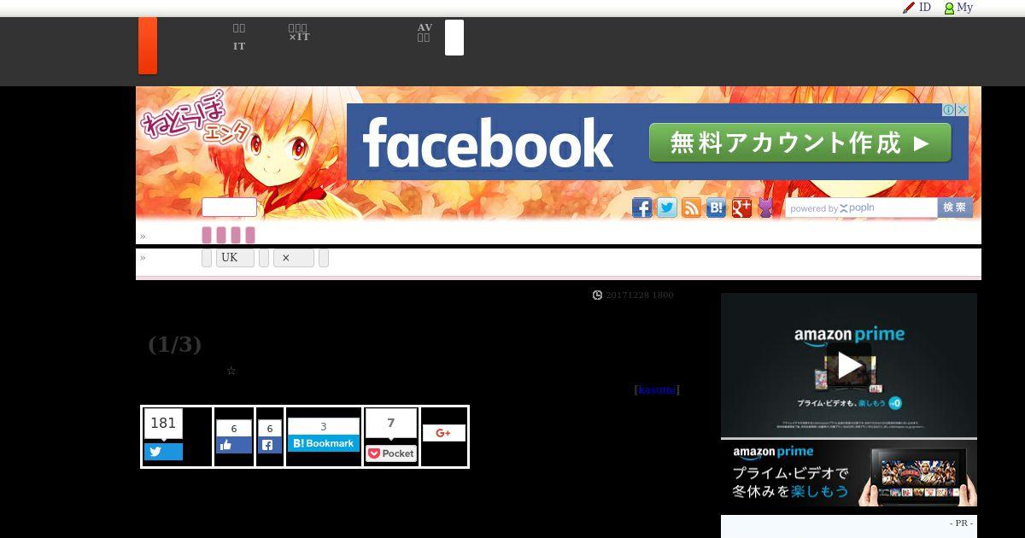Open the ×IT navigation item

point(299,37)
